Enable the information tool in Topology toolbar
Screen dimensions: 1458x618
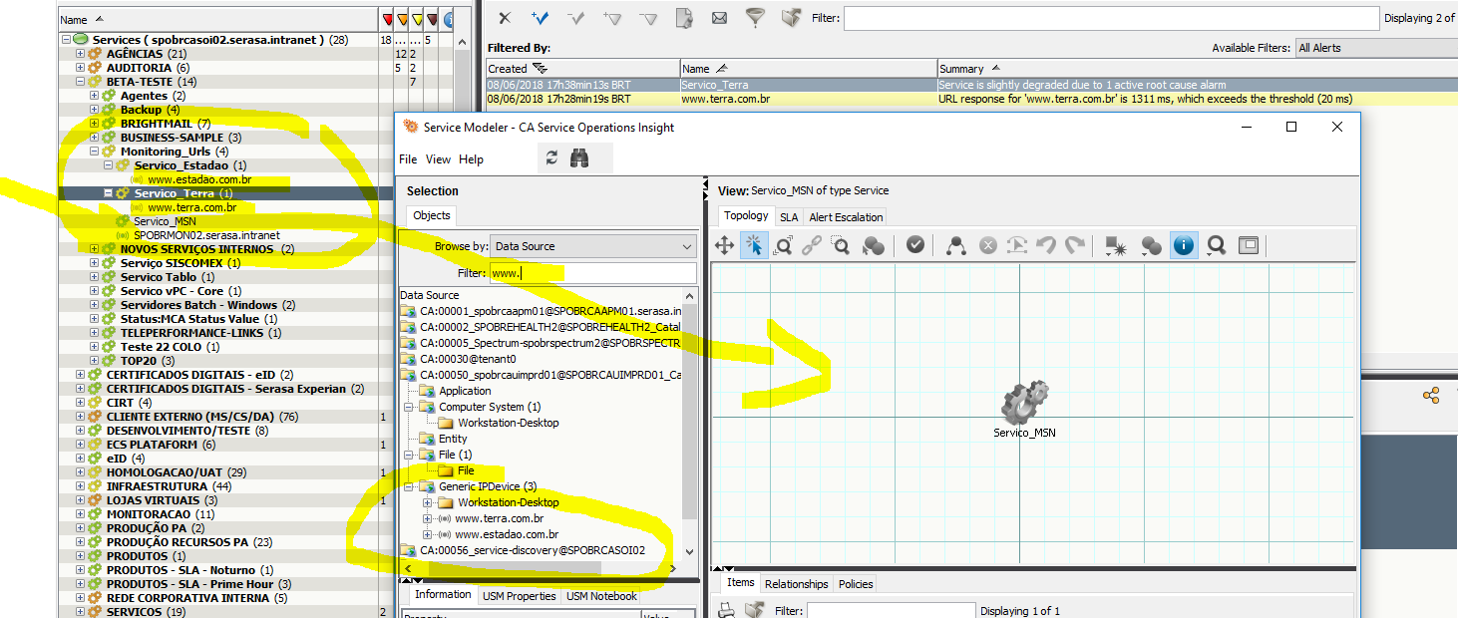point(1183,244)
